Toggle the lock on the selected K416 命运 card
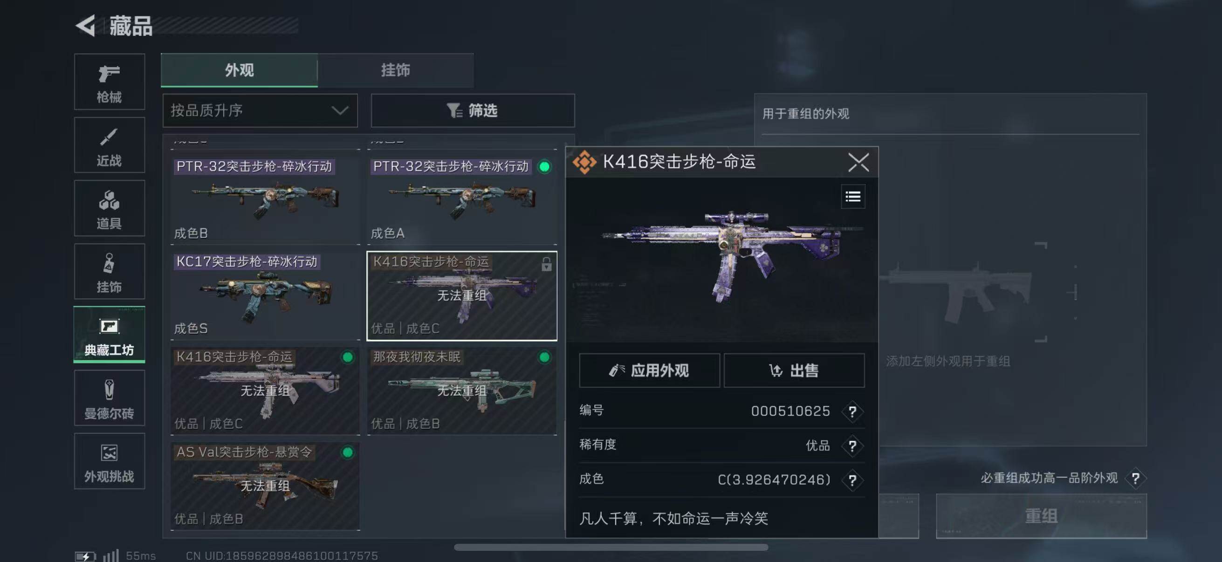 [546, 264]
